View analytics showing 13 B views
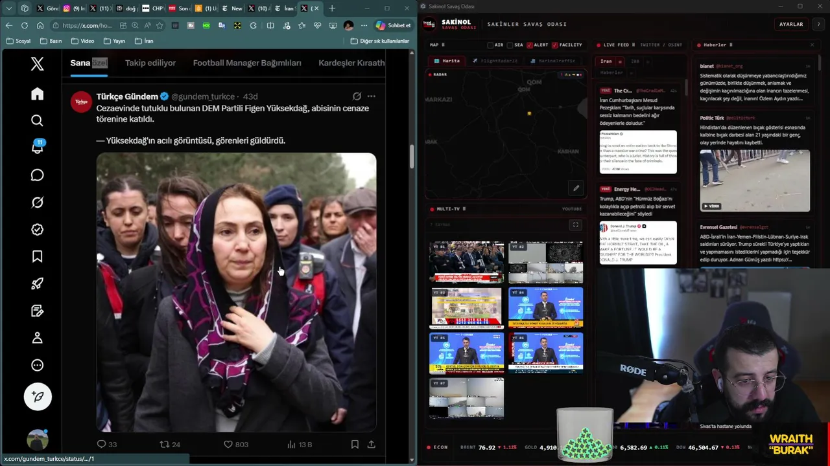 [x=299, y=444]
